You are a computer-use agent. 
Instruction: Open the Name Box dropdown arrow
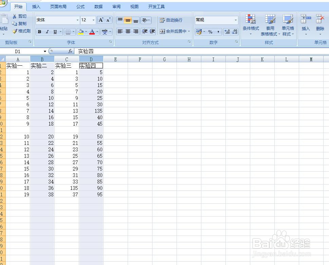click(x=45, y=51)
